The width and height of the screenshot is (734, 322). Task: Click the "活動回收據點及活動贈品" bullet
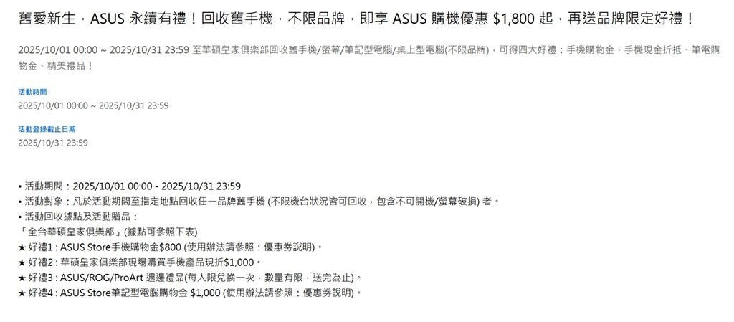point(78,217)
